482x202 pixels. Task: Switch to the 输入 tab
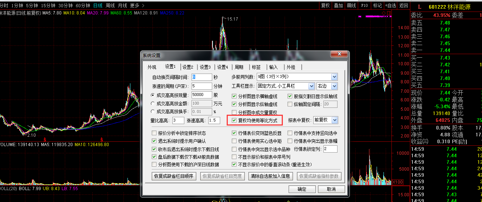(274, 67)
